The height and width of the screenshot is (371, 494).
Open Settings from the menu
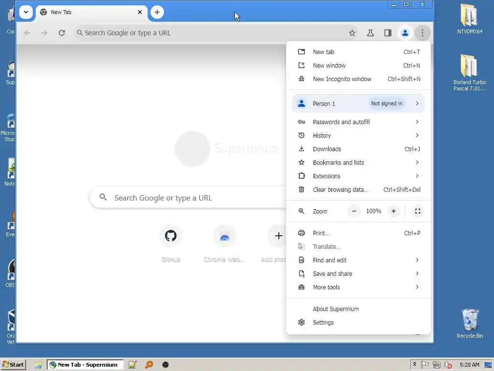[x=358, y=322]
